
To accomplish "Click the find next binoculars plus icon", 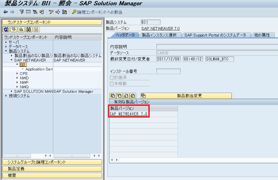I will (36, 30).
